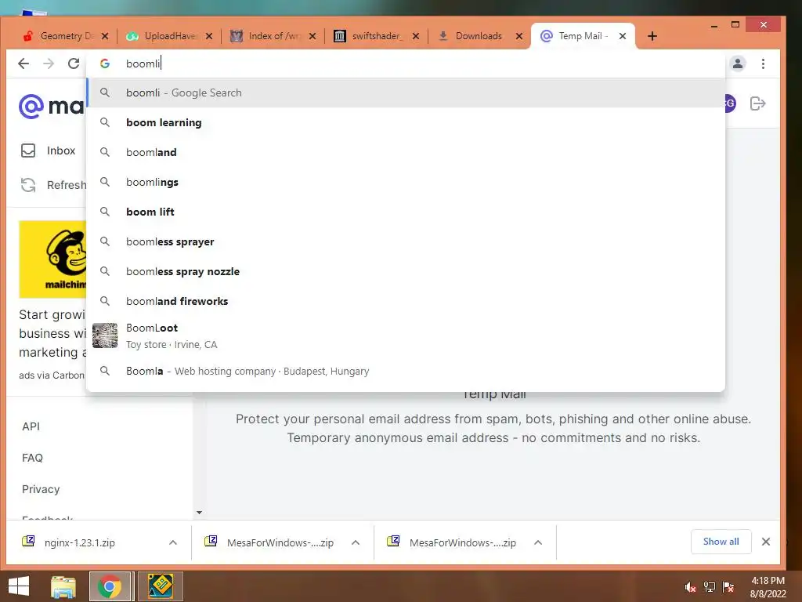
Task: Open the Windows Start button
Action: pos(19,586)
